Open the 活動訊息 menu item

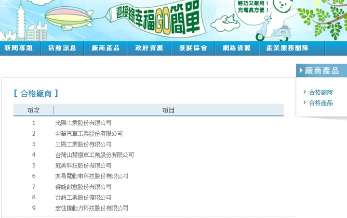click(62, 48)
